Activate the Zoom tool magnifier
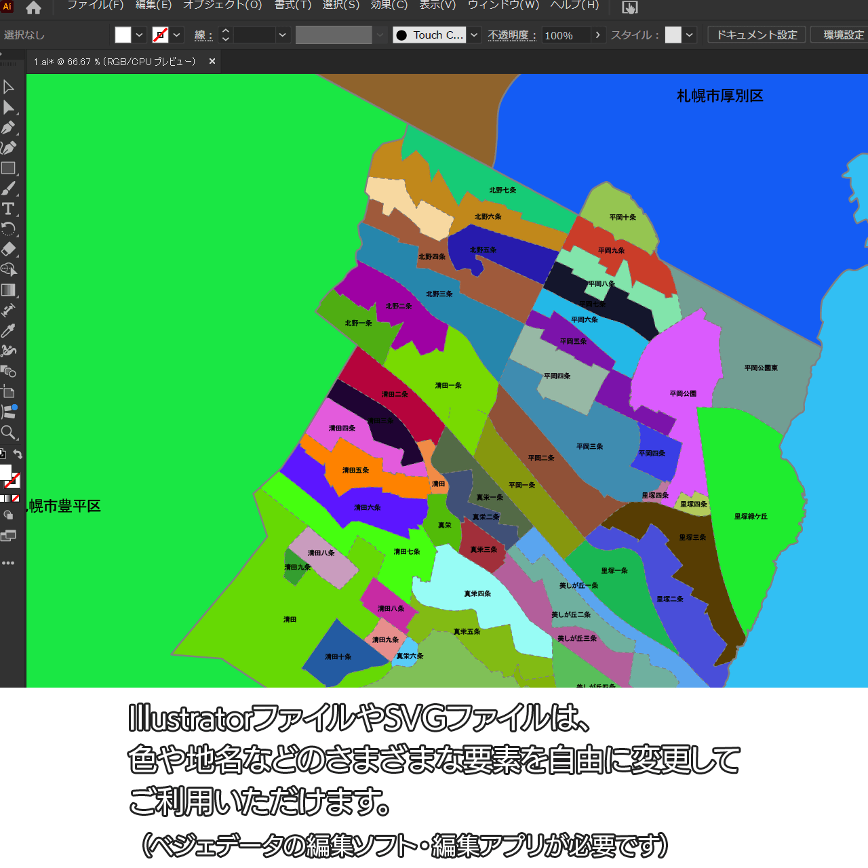The image size is (868, 868). coord(9,433)
